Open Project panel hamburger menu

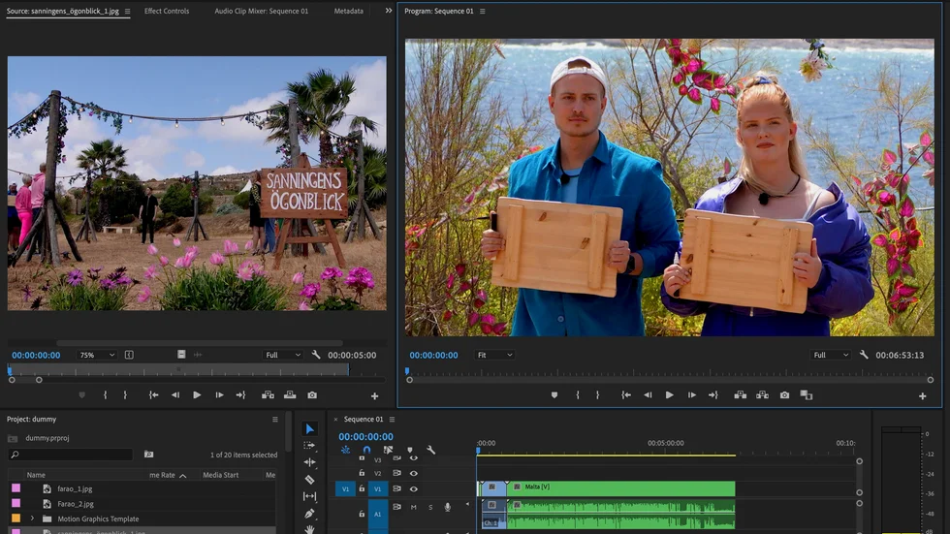[275, 419]
